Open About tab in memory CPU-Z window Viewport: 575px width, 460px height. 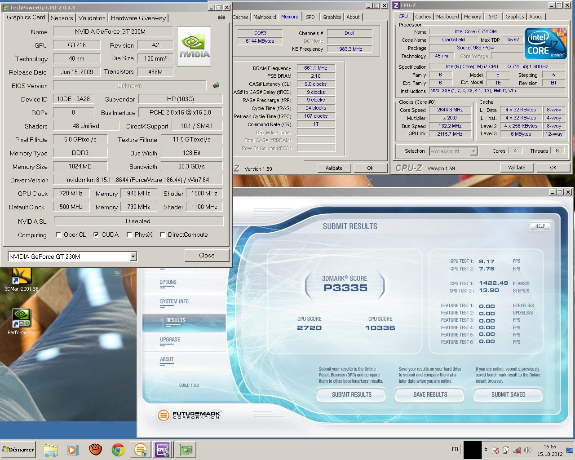click(353, 17)
